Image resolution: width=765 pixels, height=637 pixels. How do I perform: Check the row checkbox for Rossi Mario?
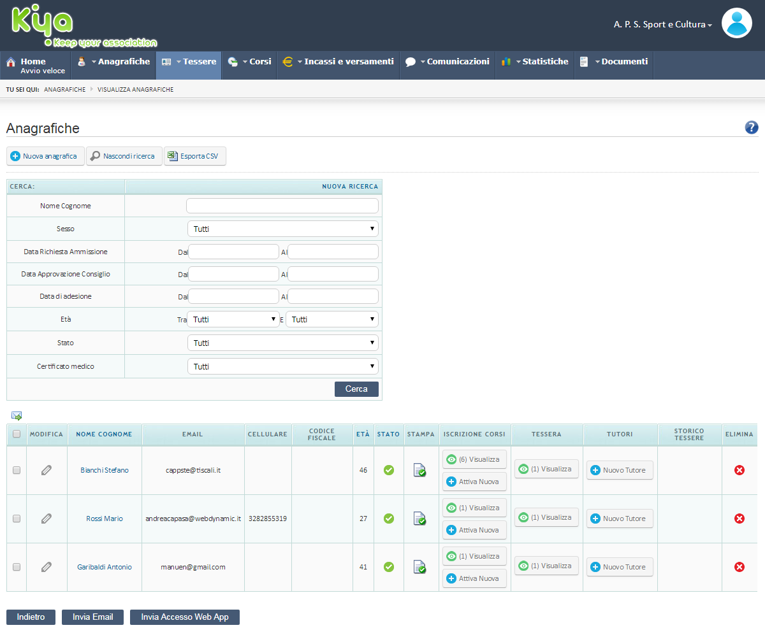point(17,519)
